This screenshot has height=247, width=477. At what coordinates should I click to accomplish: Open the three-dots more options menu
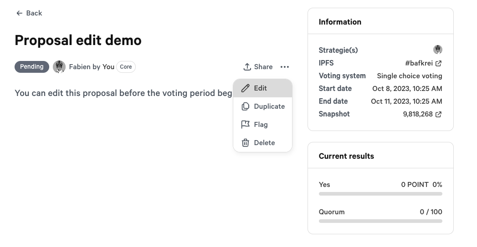pyautogui.click(x=285, y=67)
